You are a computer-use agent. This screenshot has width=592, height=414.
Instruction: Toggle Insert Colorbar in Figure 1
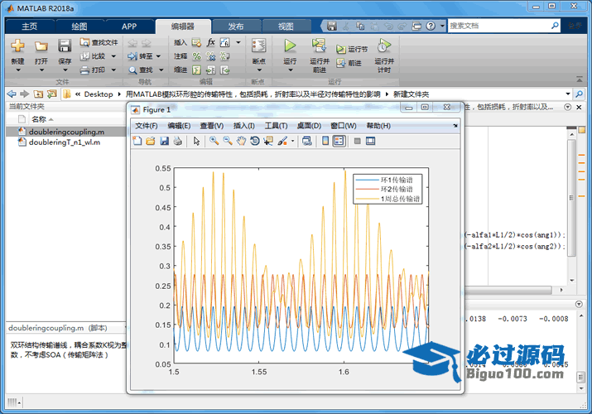click(x=325, y=141)
